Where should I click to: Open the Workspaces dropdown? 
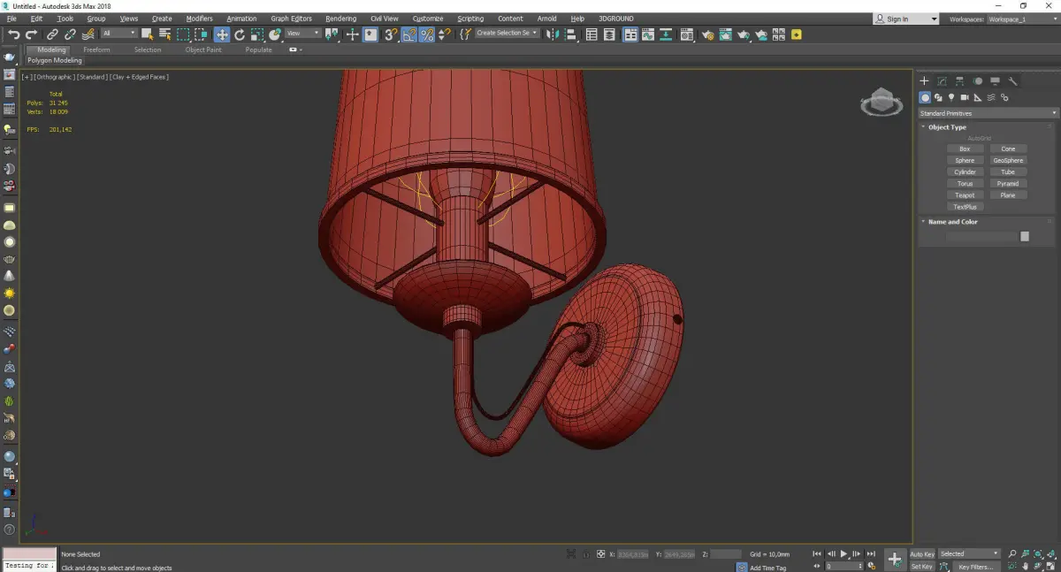tap(1021, 19)
